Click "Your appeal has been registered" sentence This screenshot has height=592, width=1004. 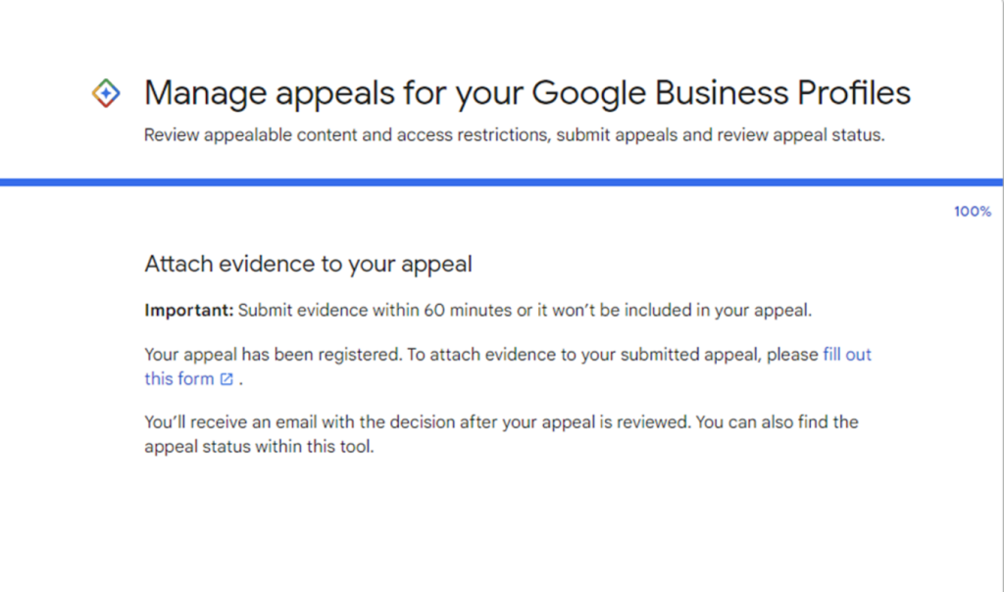pos(272,355)
